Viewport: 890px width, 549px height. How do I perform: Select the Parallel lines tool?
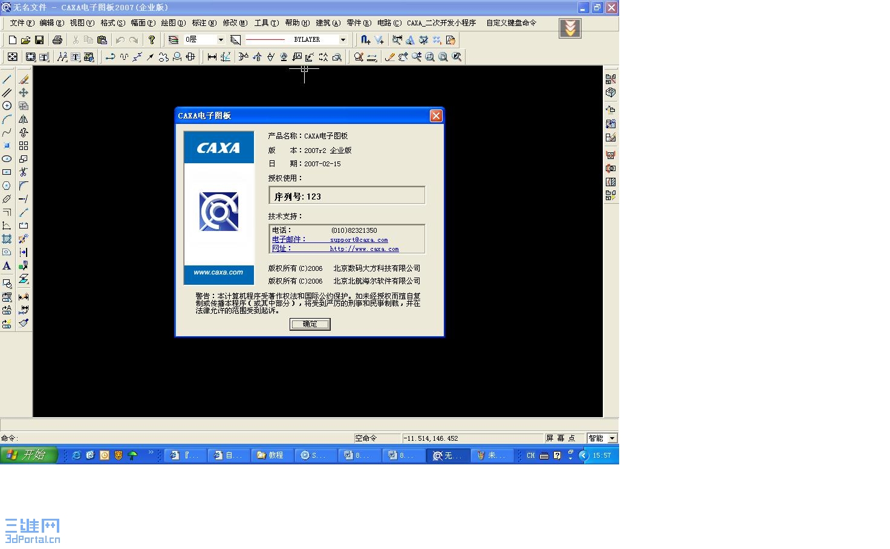tap(7, 93)
